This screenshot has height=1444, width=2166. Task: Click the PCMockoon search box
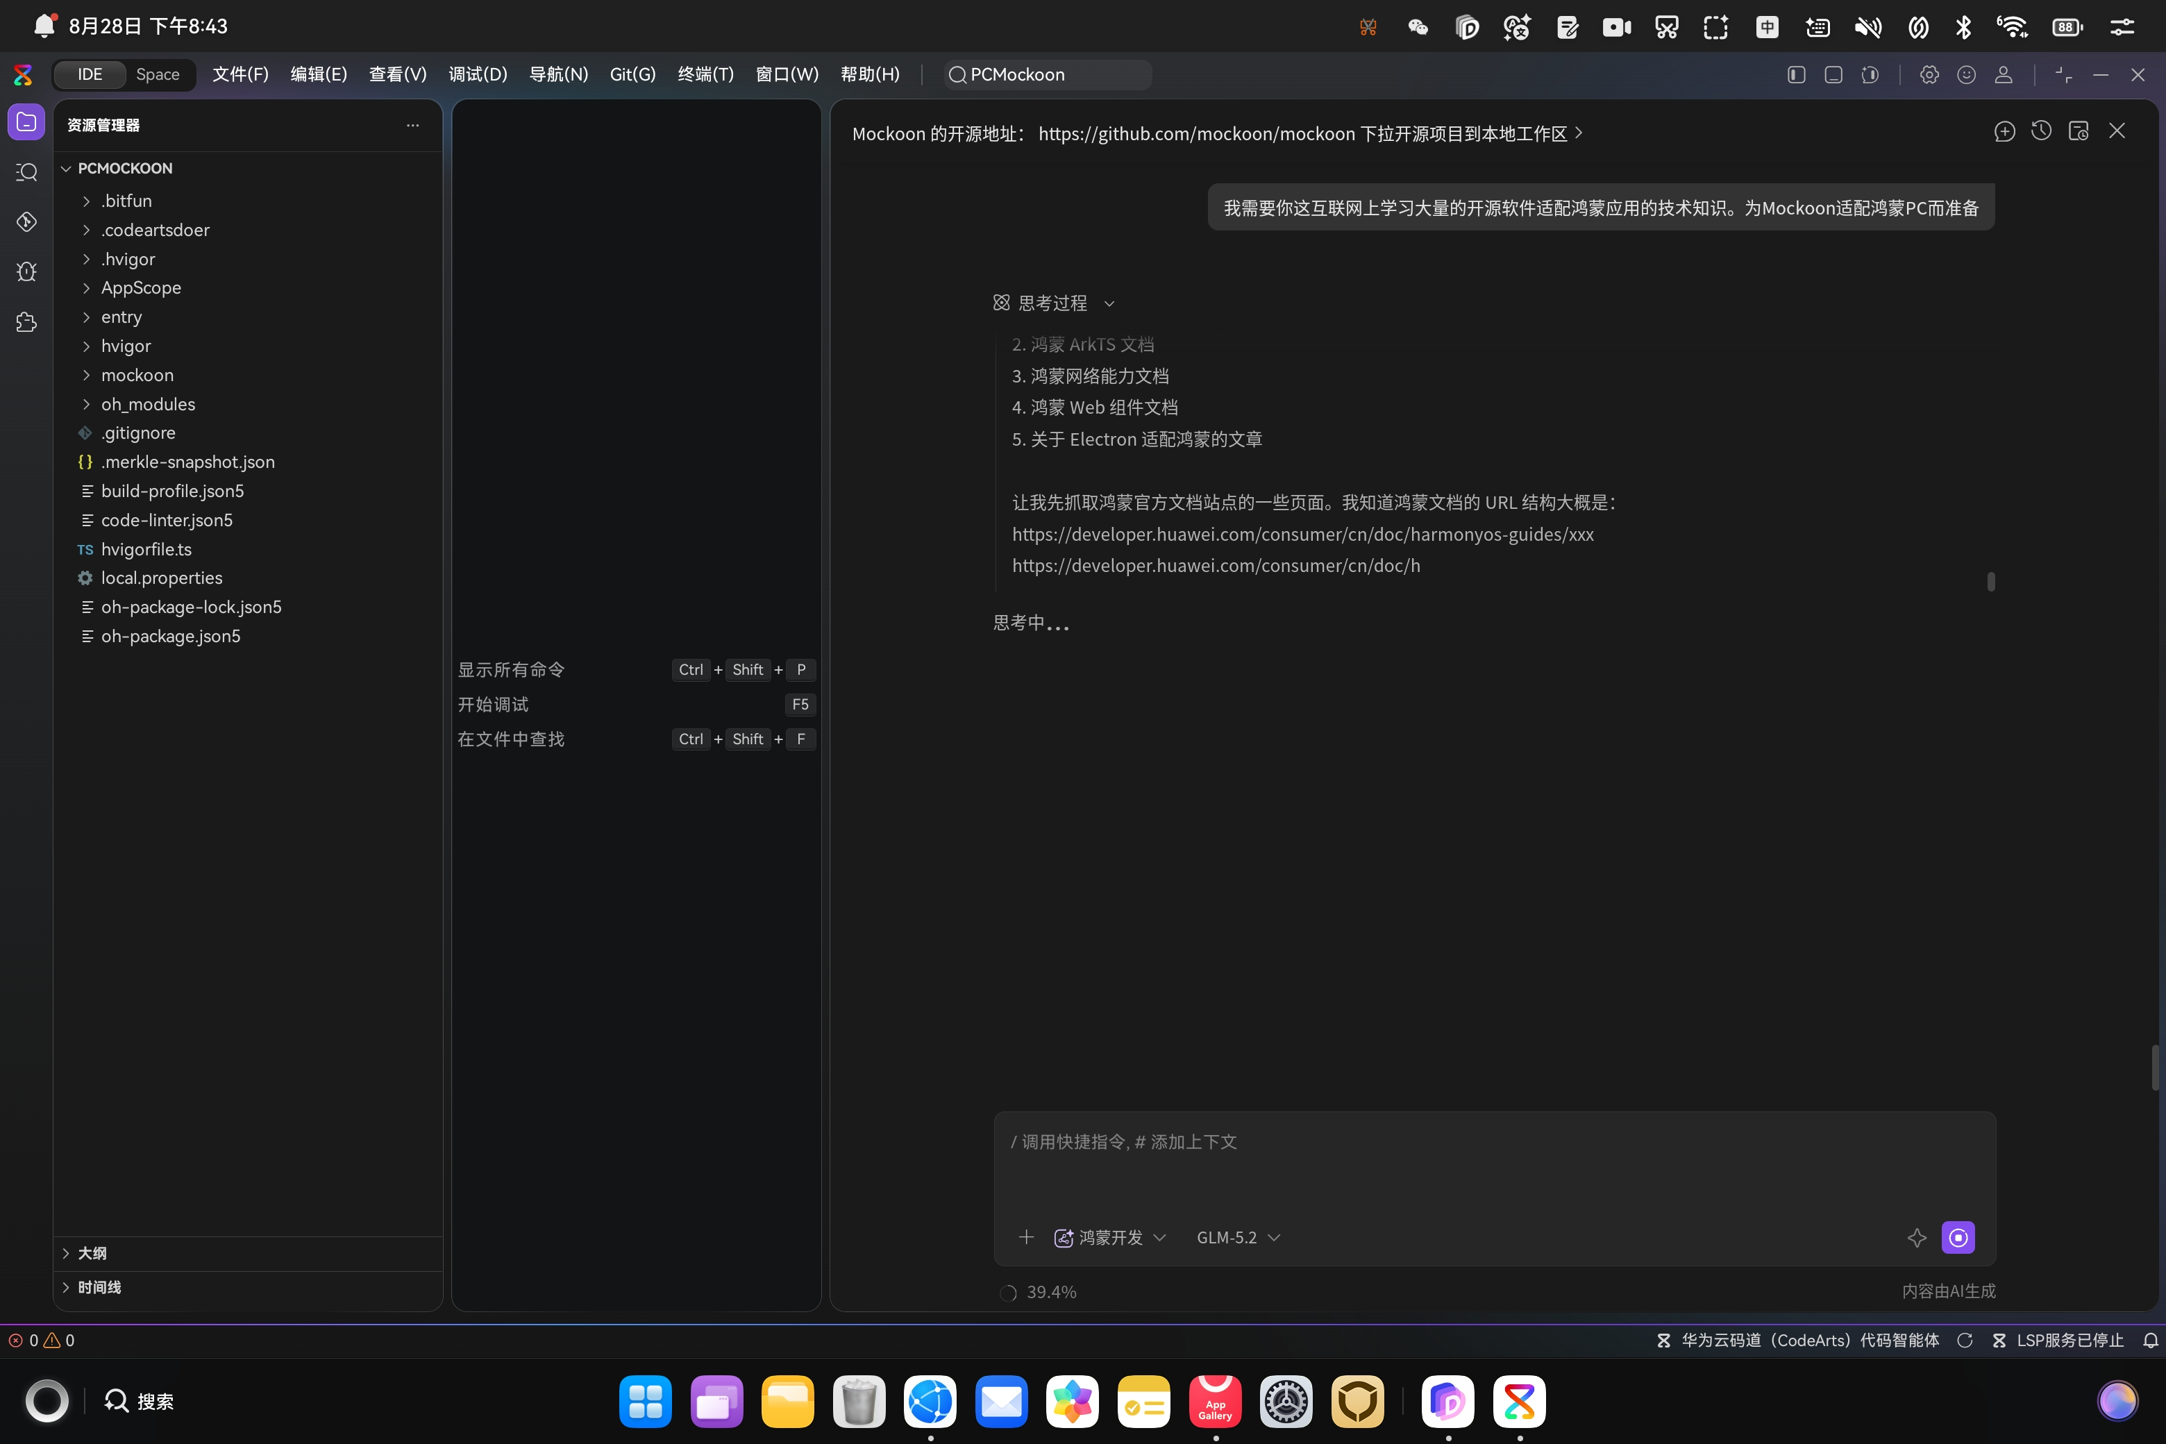click(1047, 74)
